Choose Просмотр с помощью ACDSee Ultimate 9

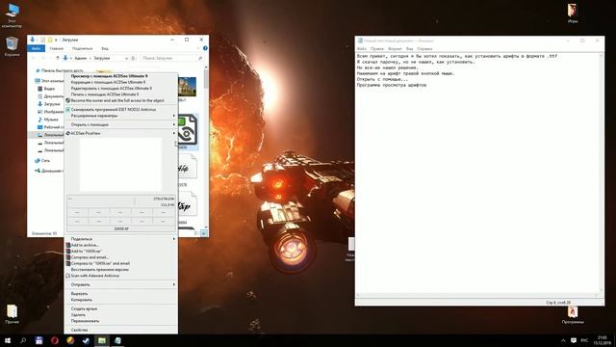tap(121, 76)
